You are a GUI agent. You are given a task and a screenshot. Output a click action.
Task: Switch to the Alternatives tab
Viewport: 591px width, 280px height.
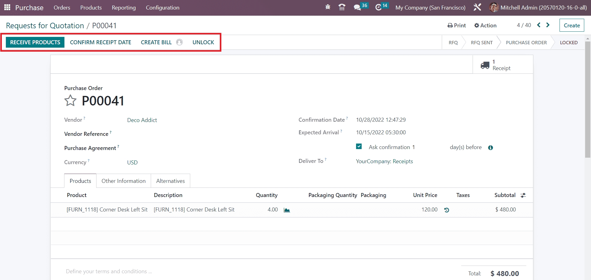[x=170, y=181]
